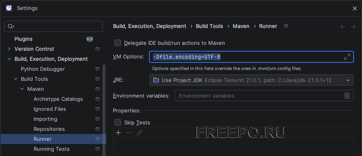362x156 pixels.
Task: Click the Plugins update count badge
Action: 90,39
